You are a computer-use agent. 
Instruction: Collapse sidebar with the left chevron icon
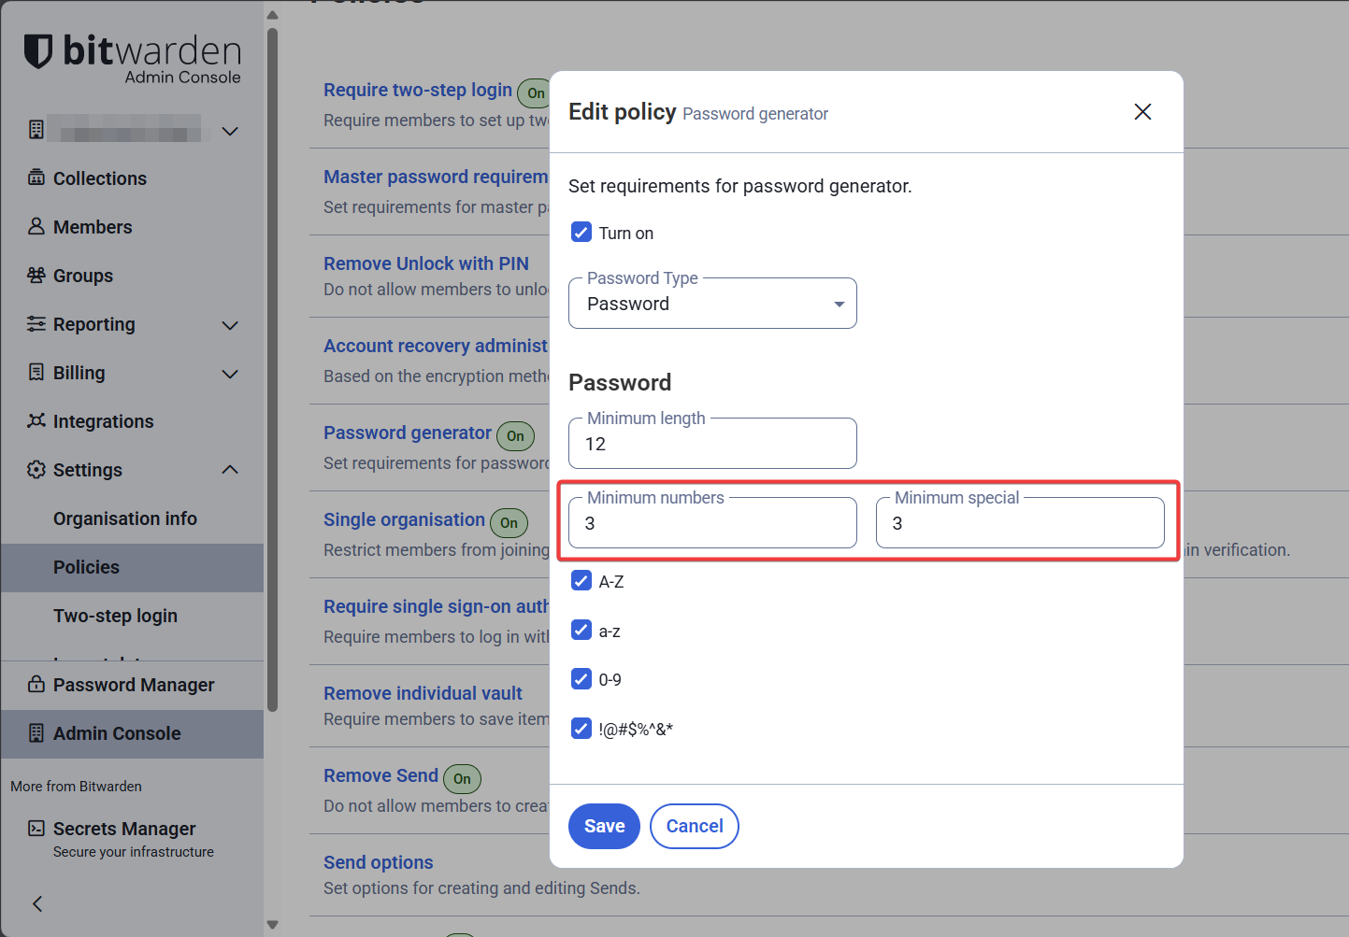pos(37,903)
